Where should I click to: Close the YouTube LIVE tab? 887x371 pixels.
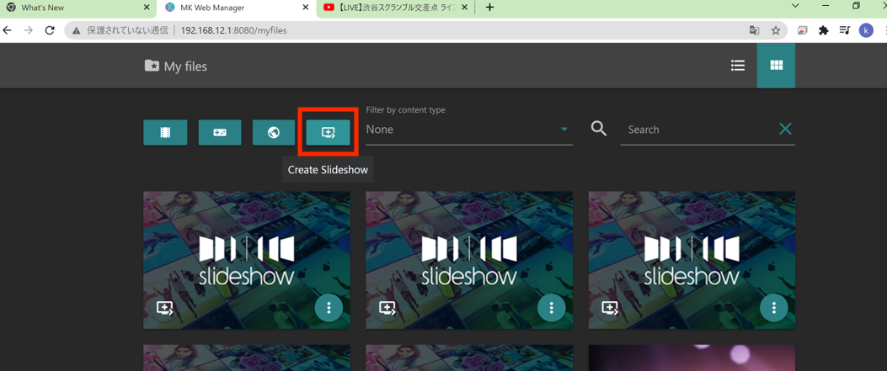pos(465,8)
